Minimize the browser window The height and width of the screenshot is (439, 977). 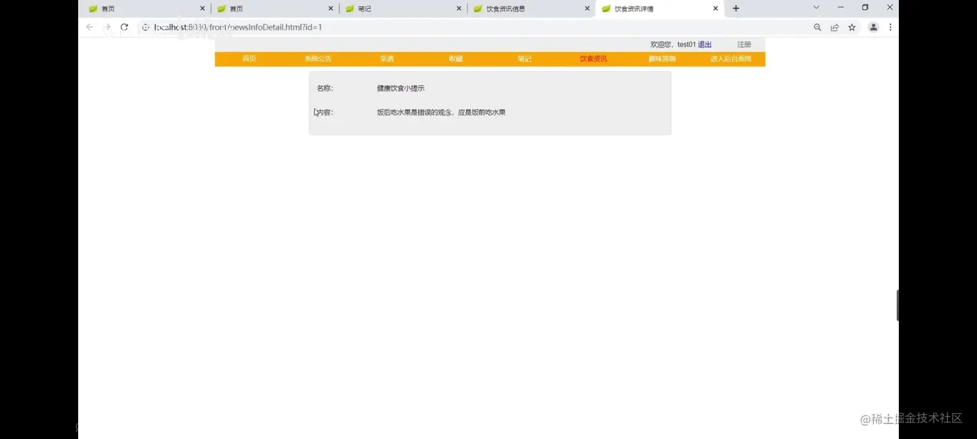coord(841,8)
